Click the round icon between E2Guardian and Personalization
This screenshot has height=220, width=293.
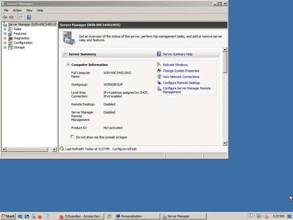point(109,217)
